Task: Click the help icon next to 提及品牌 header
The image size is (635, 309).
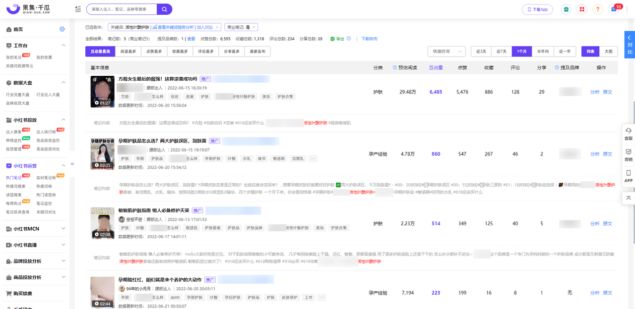Action: pos(557,67)
